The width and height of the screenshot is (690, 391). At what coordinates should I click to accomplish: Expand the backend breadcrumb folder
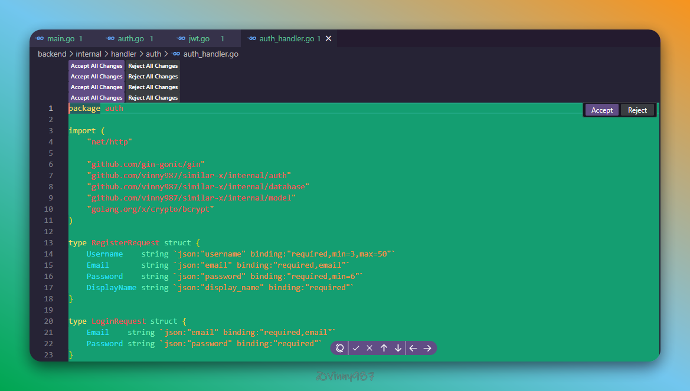pyautogui.click(x=52, y=54)
